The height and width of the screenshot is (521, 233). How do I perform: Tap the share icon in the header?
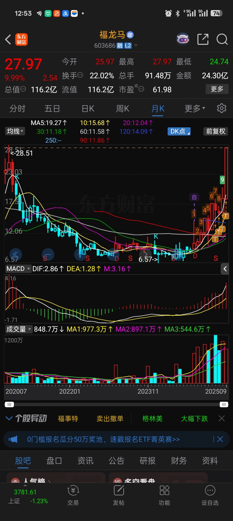click(x=203, y=39)
